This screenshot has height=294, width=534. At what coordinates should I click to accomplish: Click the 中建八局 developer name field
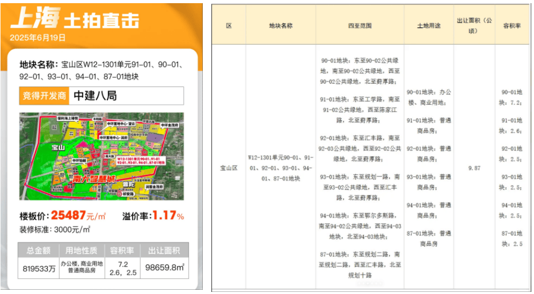point(126,96)
